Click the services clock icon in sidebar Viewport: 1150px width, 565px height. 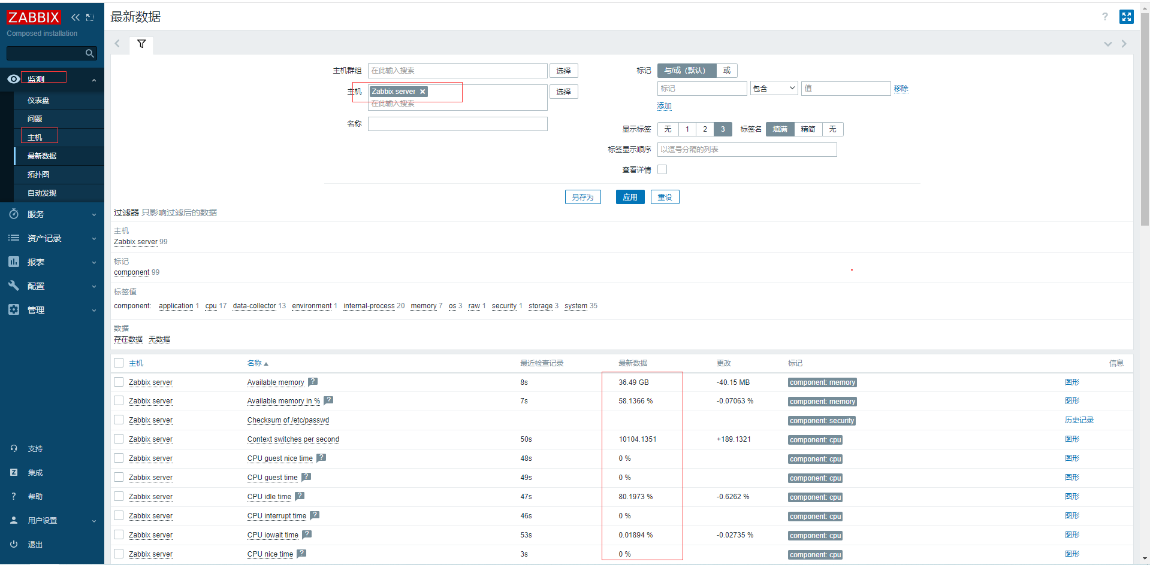click(14, 214)
